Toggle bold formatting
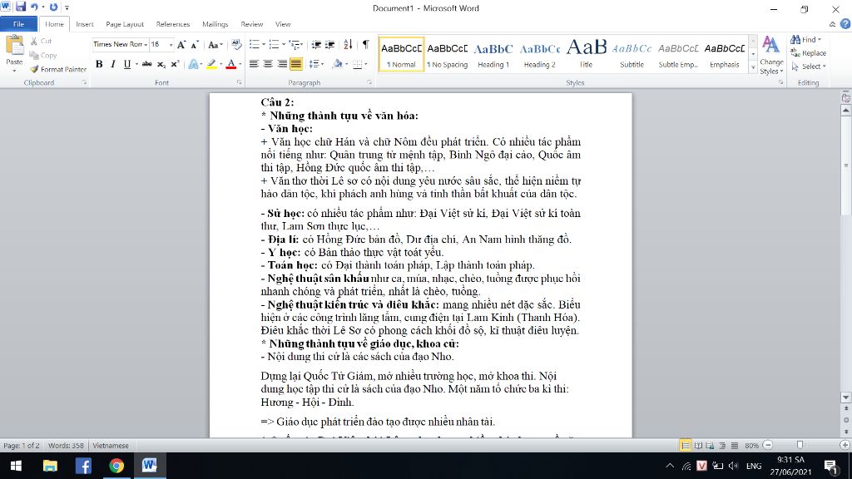The image size is (852, 479). tap(99, 64)
